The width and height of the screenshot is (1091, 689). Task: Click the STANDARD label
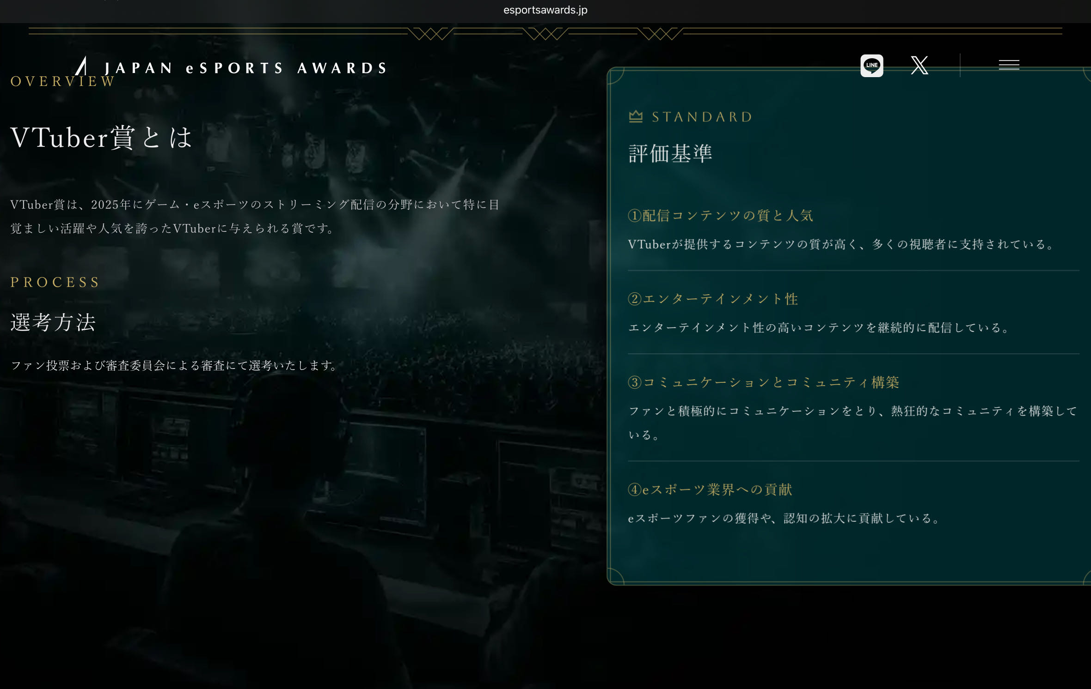tap(702, 117)
